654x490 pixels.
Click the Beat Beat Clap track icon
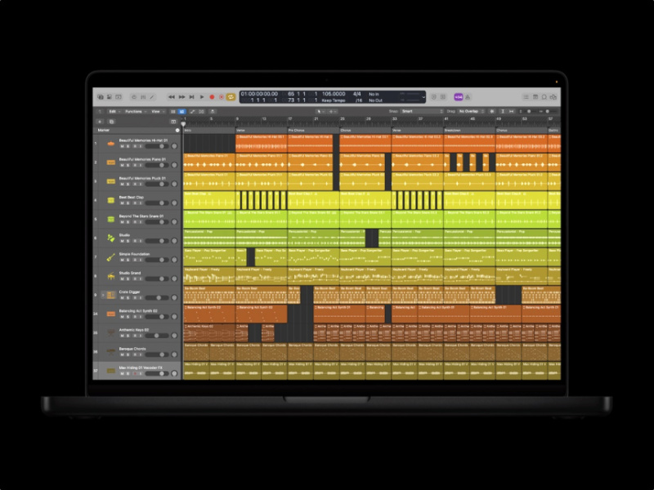click(110, 200)
